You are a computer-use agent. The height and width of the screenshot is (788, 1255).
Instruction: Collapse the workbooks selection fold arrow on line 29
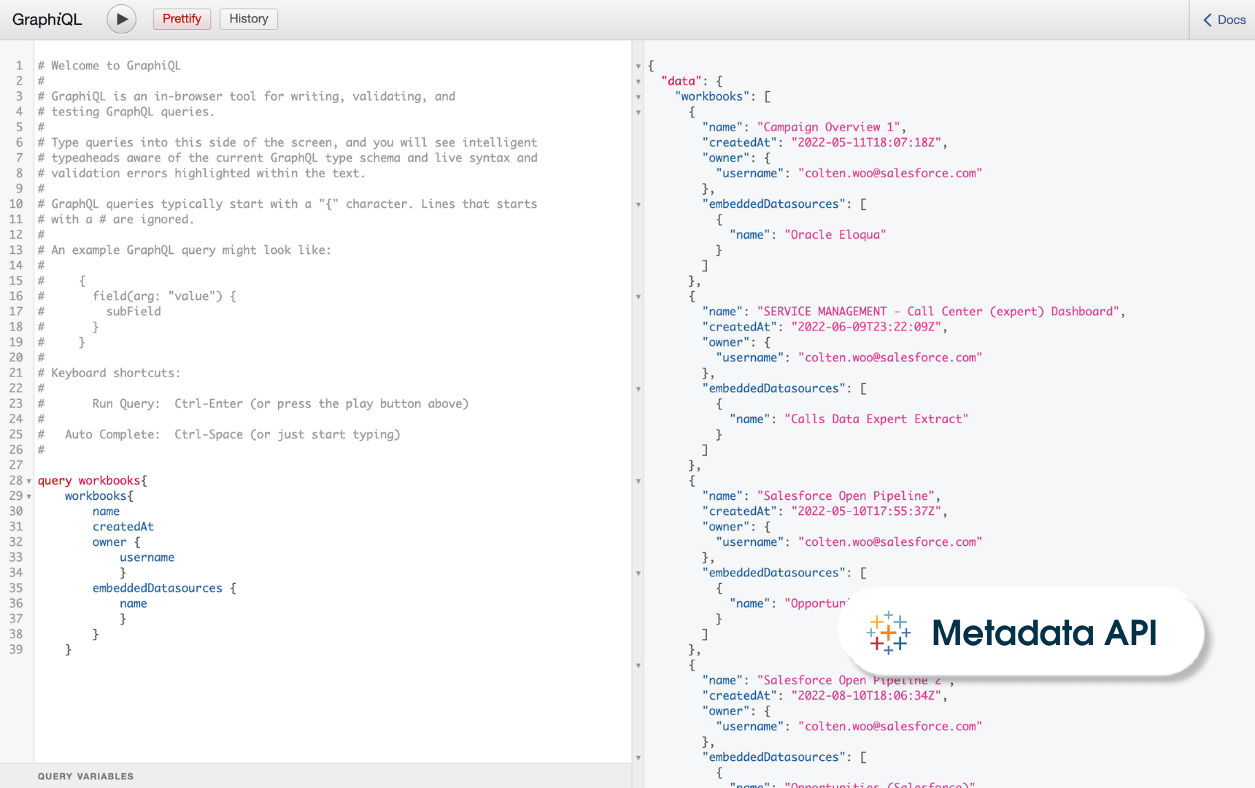click(28, 496)
